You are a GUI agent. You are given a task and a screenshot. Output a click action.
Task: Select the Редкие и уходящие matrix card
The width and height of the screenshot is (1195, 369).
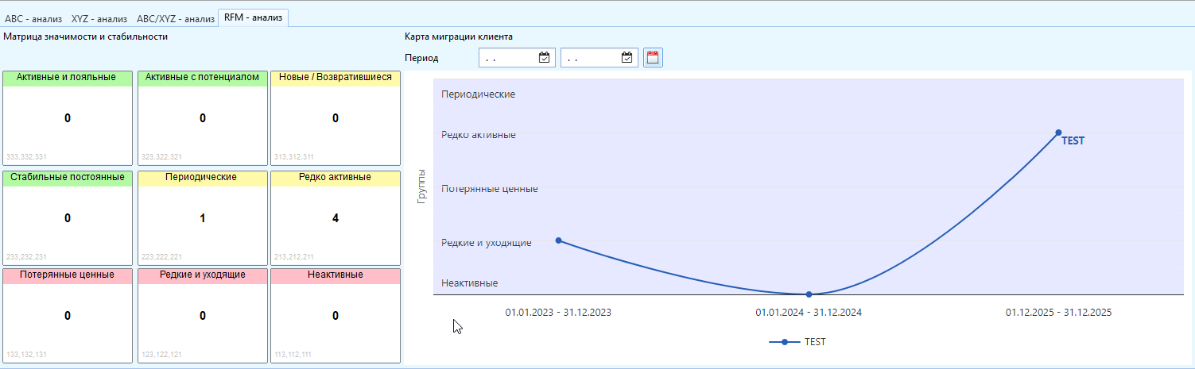pos(203,315)
